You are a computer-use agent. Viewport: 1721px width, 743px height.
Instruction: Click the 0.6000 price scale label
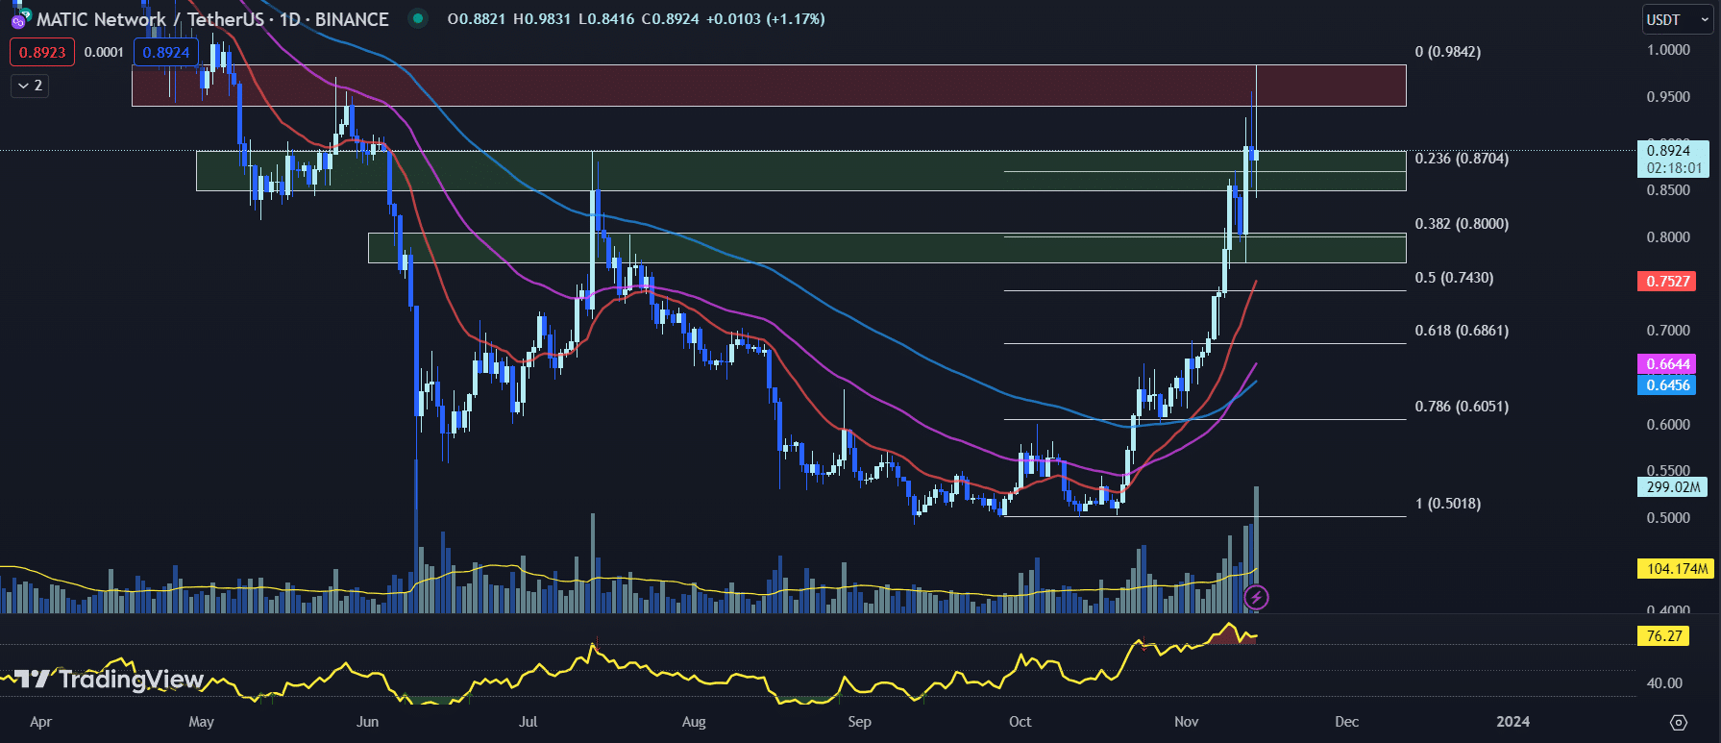tap(1668, 425)
